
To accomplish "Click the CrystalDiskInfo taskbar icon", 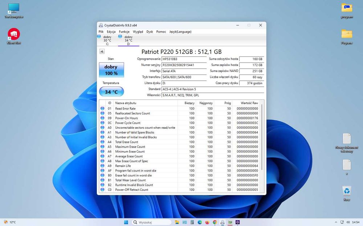I will (x=223, y=222).
